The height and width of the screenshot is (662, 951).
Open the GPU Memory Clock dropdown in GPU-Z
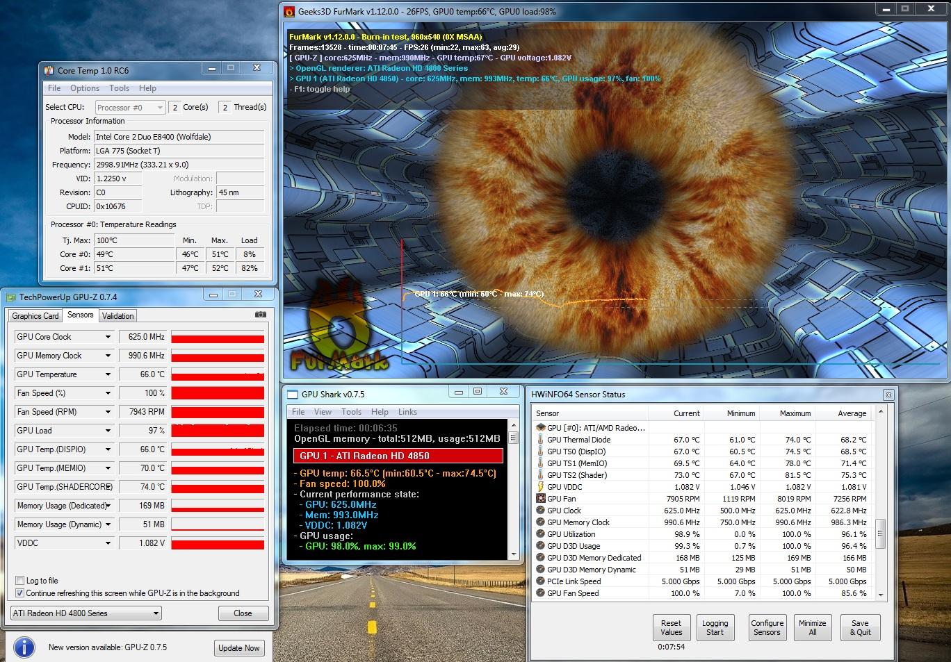pyautogui.click(x=108, y=356)
